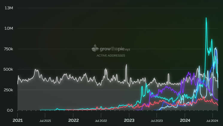This screenshot has width=223, height=126.
Task: Click the 2022 x-axis label
Action: [73, 121]
